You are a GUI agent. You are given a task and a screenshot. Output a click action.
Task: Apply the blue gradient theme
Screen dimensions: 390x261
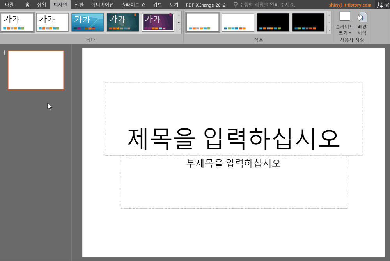pyautogui.click(x=87, y=22)
